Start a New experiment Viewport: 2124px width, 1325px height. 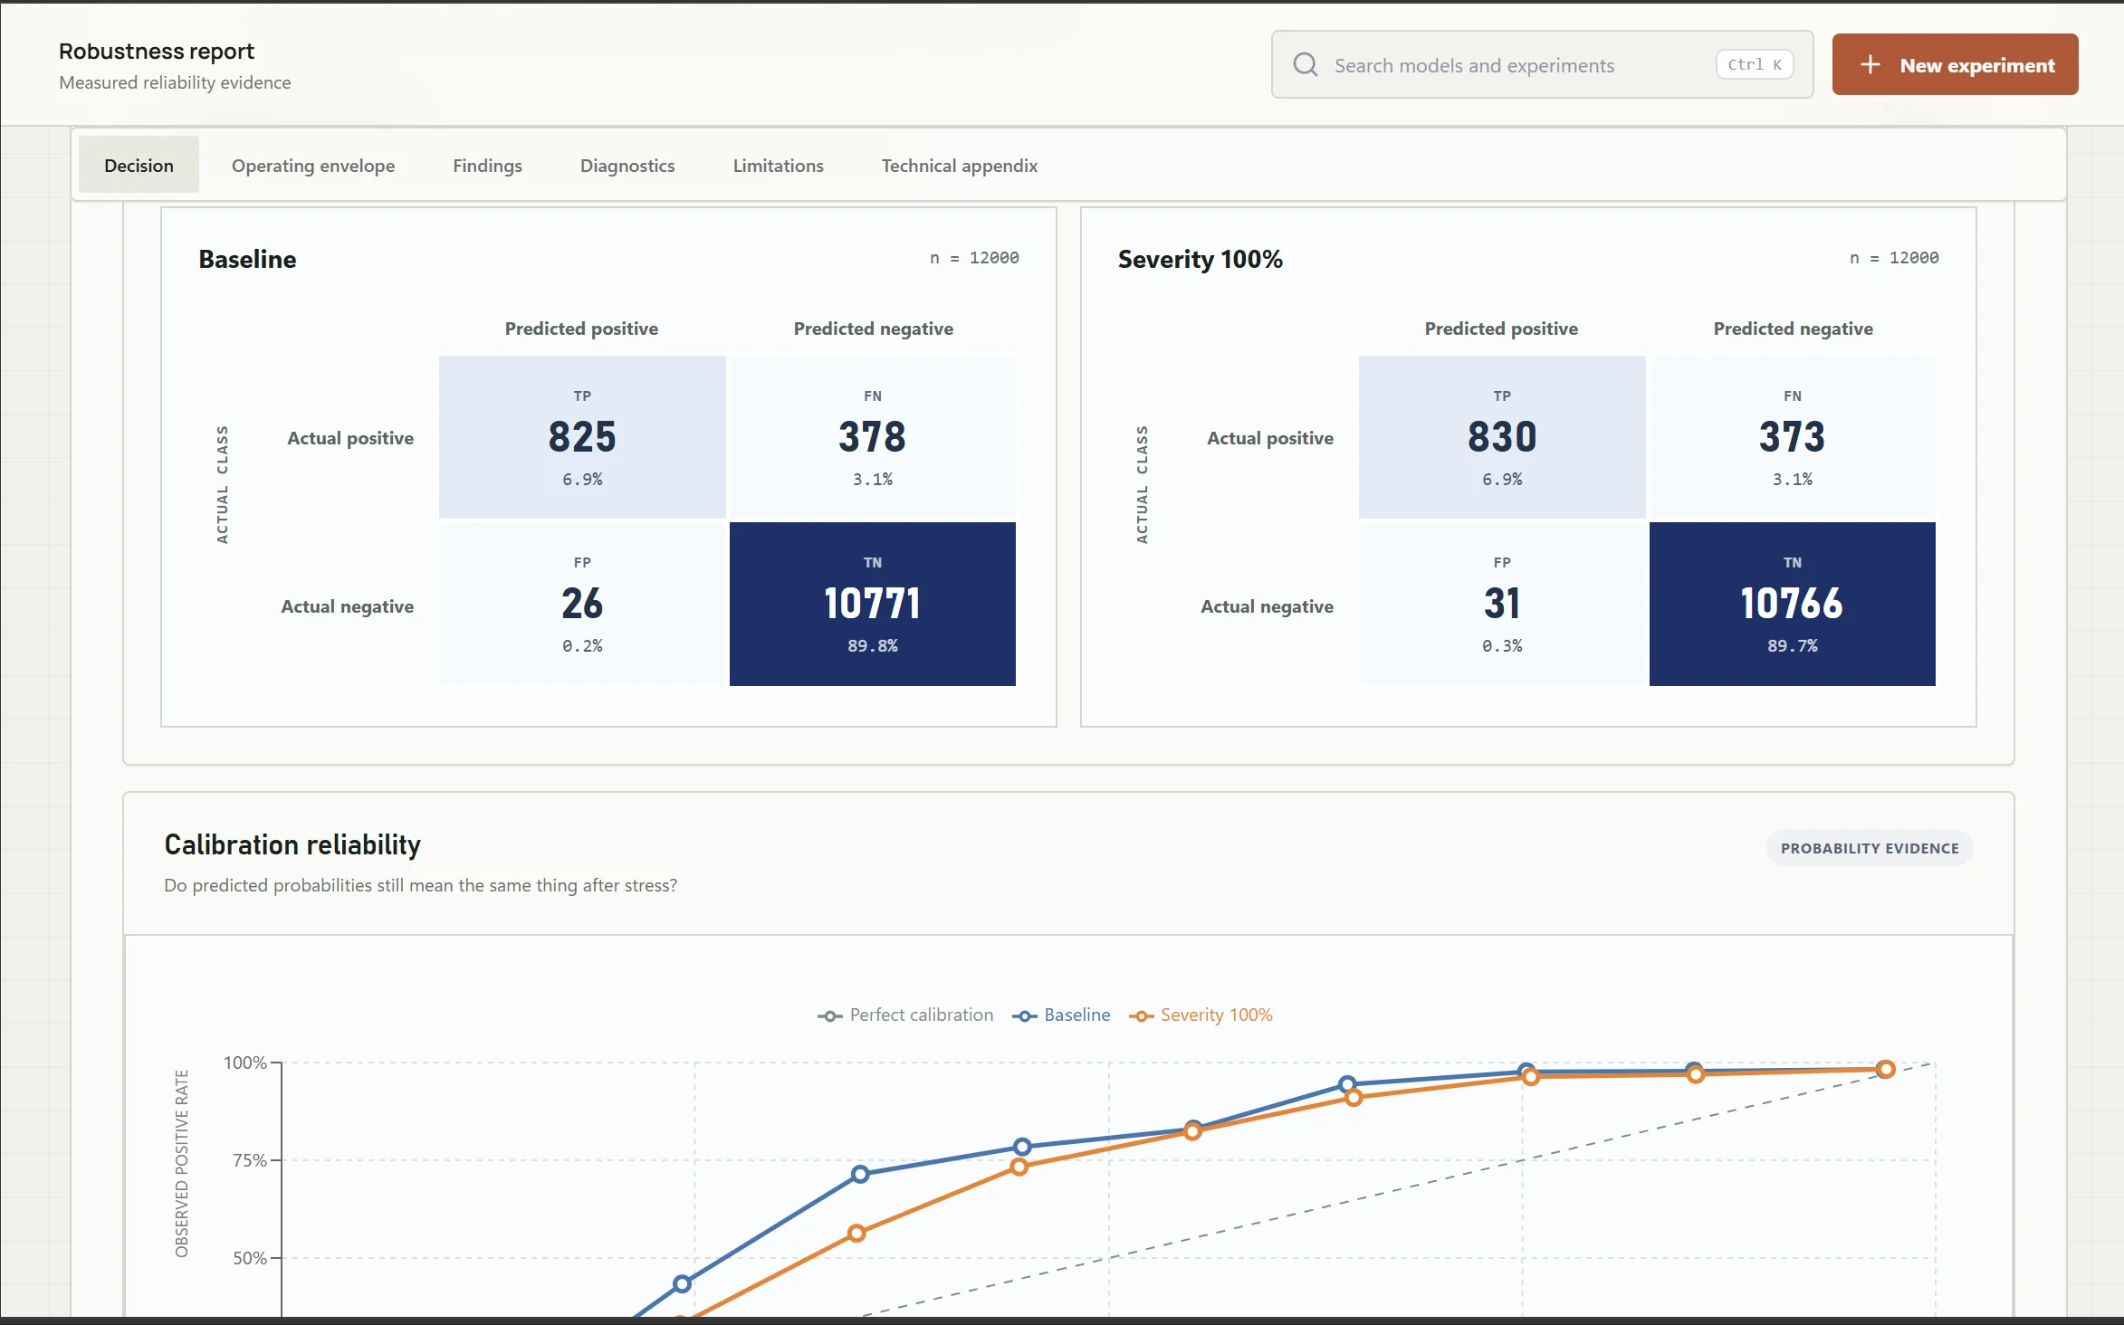1956,64
